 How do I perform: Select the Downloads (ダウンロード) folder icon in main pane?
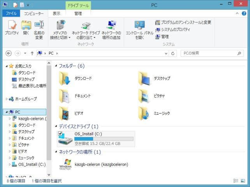[65, 78]
